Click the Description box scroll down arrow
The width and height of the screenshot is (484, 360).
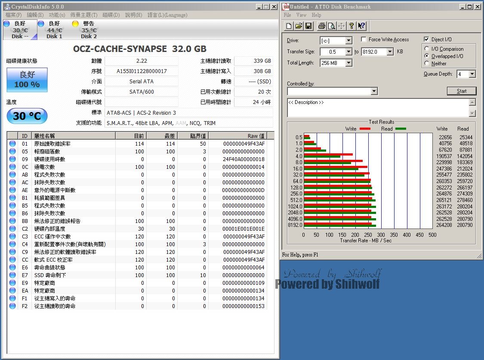(472, 113)
